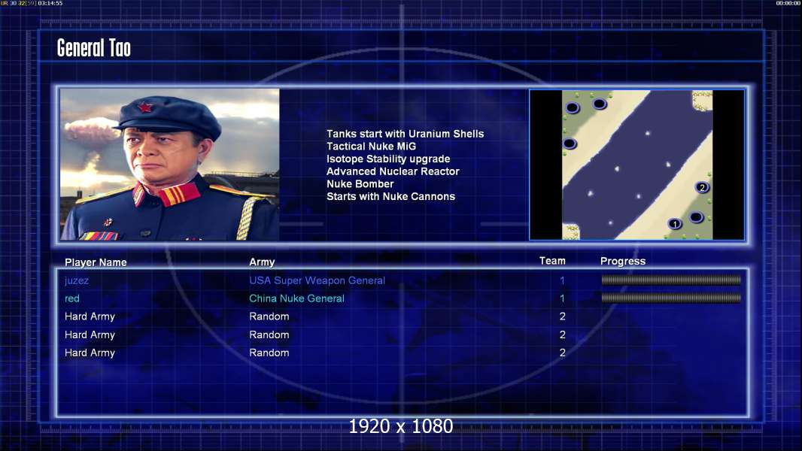This screenshot has height=451, width=802.
Task: Click the 'Army' column header
Action: [262, 262]
